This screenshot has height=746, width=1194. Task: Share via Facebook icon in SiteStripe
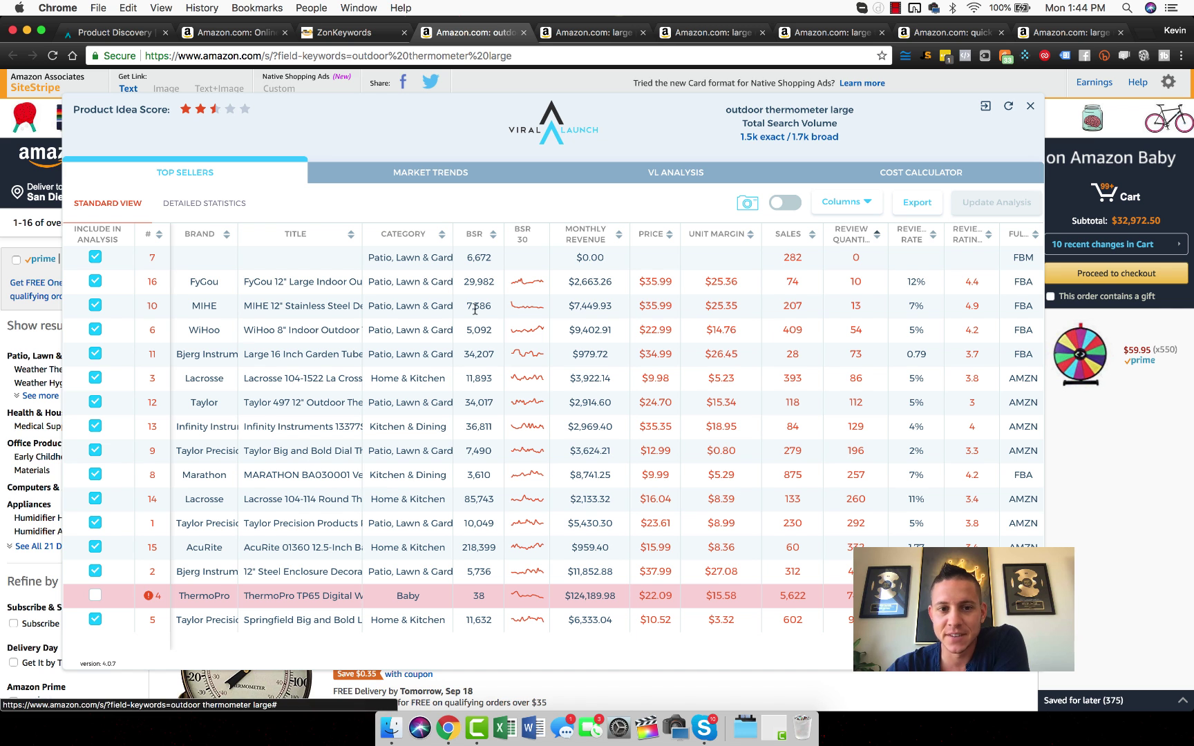(x=403, y=82)
